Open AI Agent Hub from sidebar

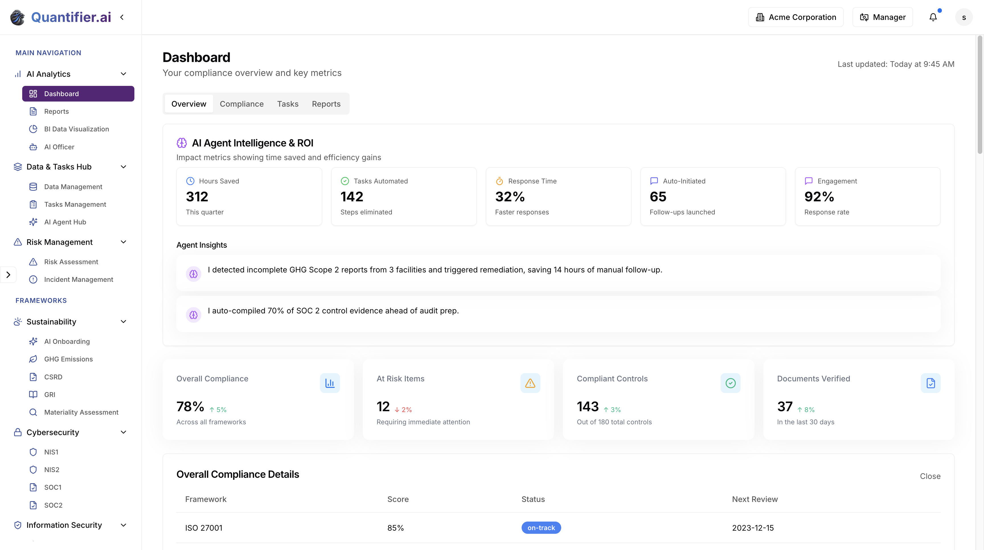point(65,222)
